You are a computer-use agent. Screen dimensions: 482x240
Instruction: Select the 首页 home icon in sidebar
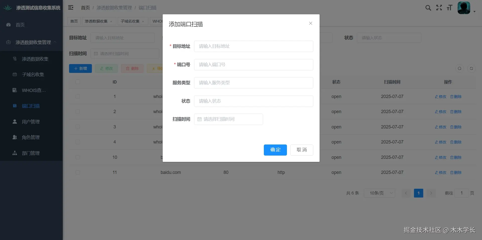(x=8, y=25)
